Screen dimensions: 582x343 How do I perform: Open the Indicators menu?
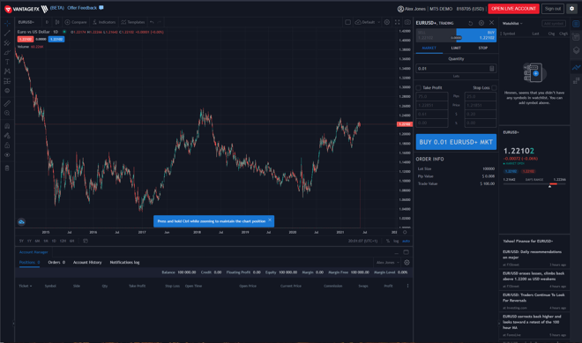point(104,22)
